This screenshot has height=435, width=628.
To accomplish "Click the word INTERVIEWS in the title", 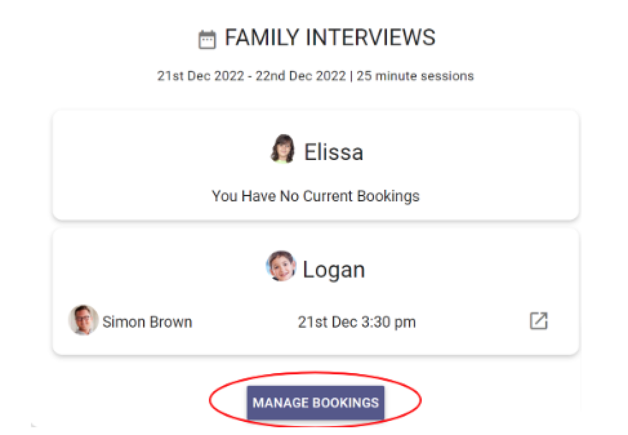I will tap(371, 38).
